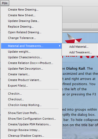98x139 pixels.
Task: Select Update Characteristics... option
Action: coord(31,57)
